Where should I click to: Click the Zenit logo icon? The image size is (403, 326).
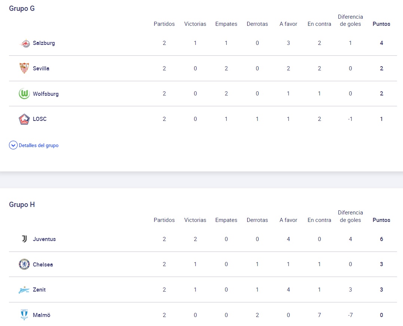24,290
